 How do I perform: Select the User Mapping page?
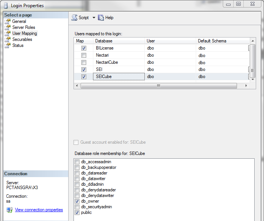(x=24, y=33)
